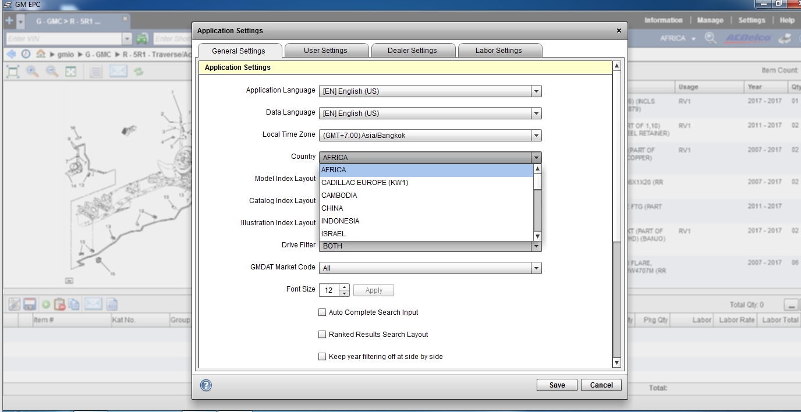This screenshot has width=801, height=412.
Task: Click the G - GMC breadcrumb
Action: click(x=98, y=55)
